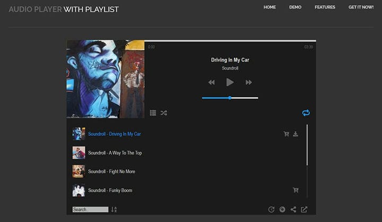
Task: Click the Soundroll artist name under title
Action: pos(230,68)
